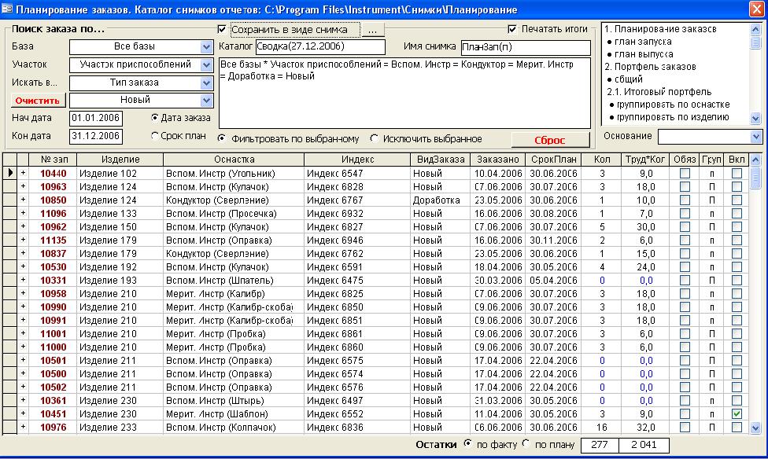This screenshot has height=459, width=768.
Task: Choose Фильтровать по выбранному option
Action: [222, 138]
